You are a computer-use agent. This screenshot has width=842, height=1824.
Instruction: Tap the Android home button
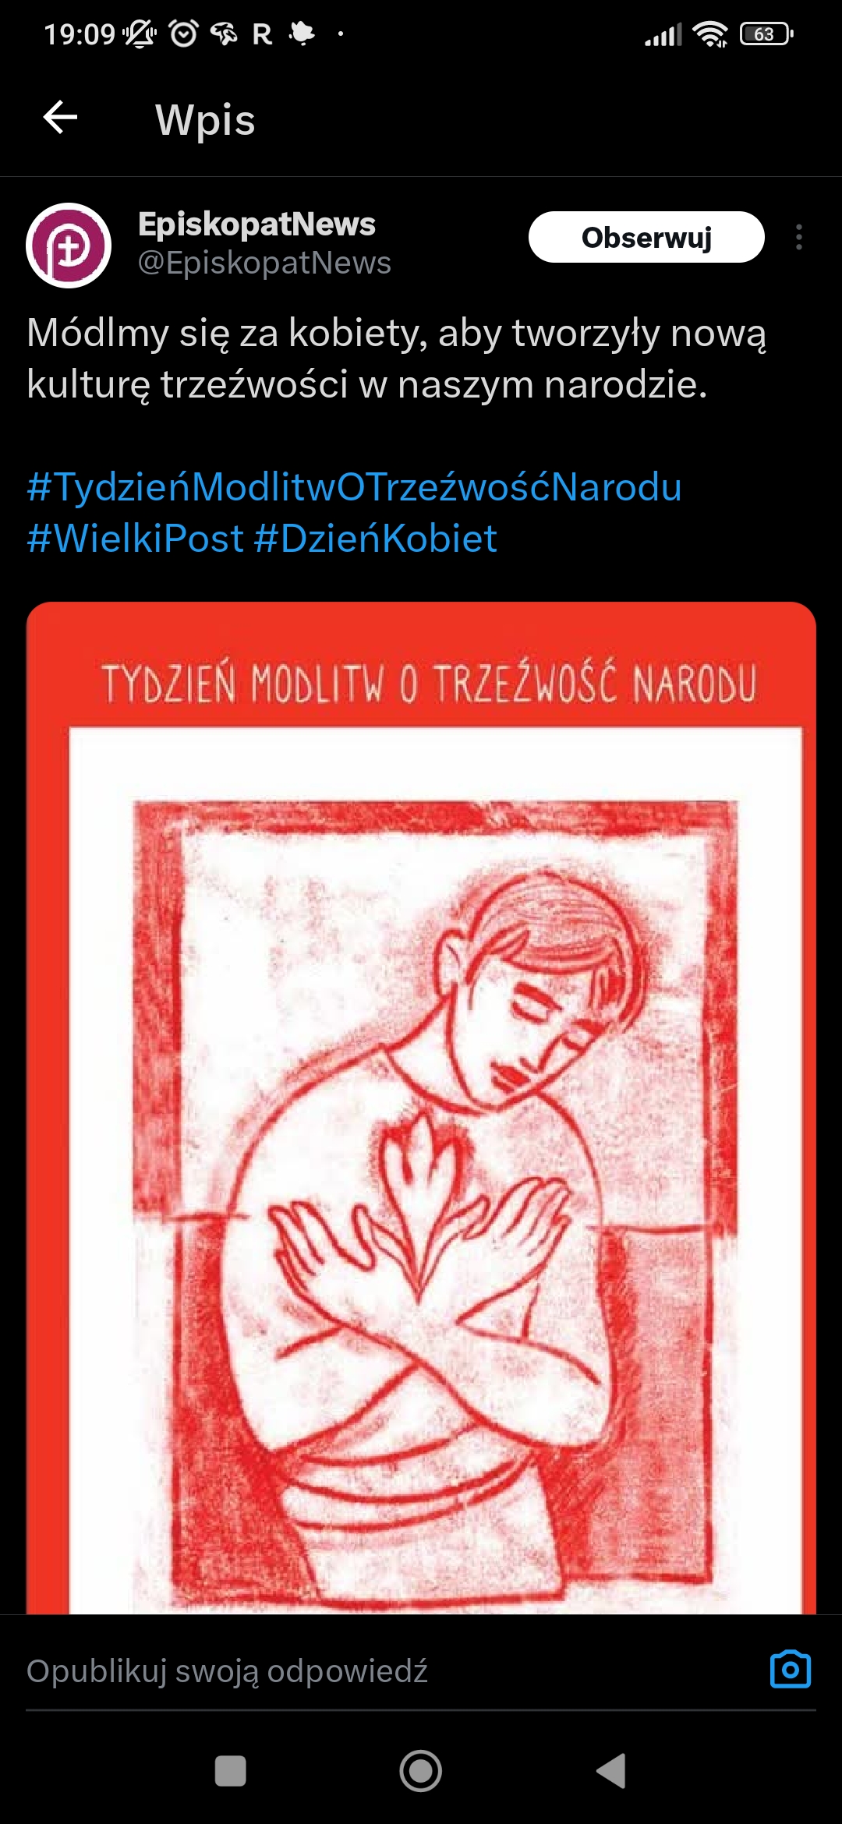(421, 1771)
